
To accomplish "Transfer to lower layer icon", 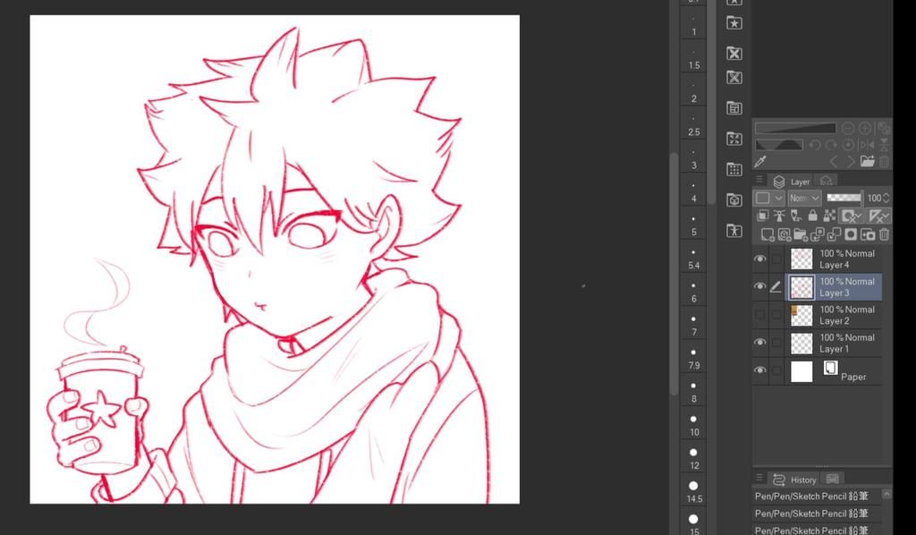I will pos(818,234).
